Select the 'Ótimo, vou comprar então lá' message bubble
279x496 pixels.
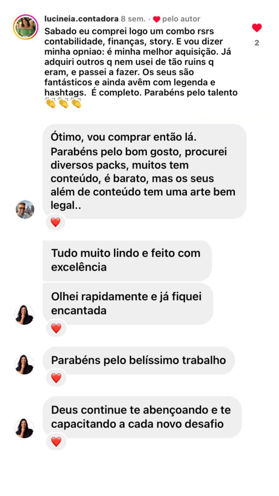145,171
